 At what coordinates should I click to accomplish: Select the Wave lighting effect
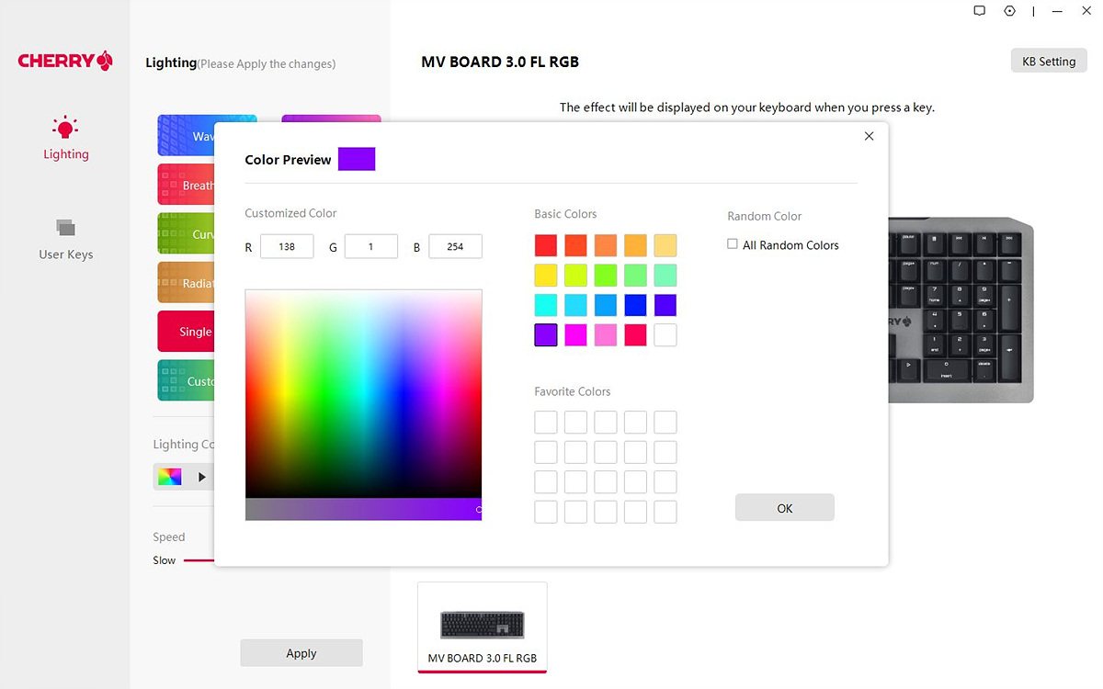click(186, 136)
